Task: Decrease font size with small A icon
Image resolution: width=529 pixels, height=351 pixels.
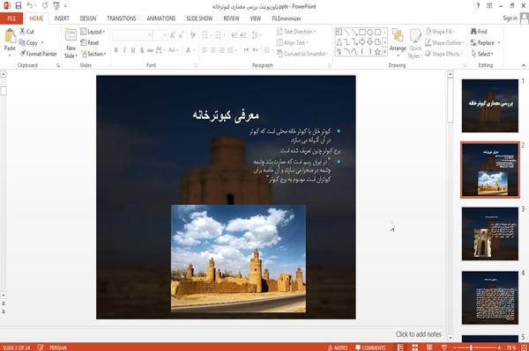Action: point(182,35)
